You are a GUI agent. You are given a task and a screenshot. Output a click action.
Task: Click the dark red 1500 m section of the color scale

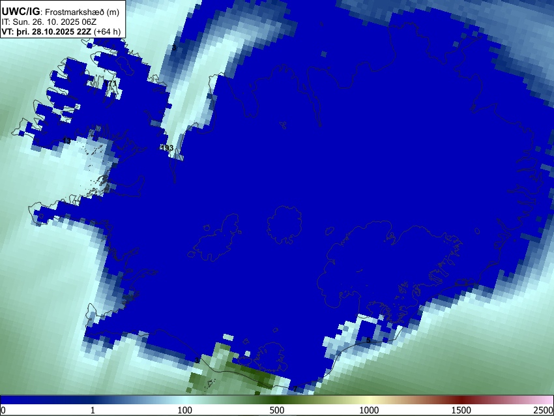461,400
